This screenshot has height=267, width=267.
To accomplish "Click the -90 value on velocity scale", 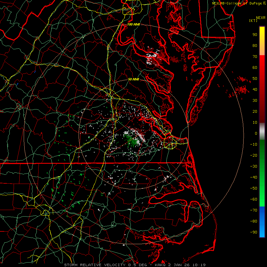I will [254, 232].
